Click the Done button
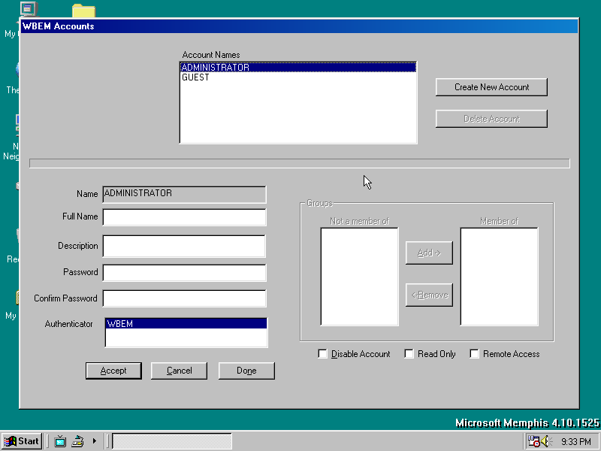This screenshot has width=601, height=451. [246, 371]
